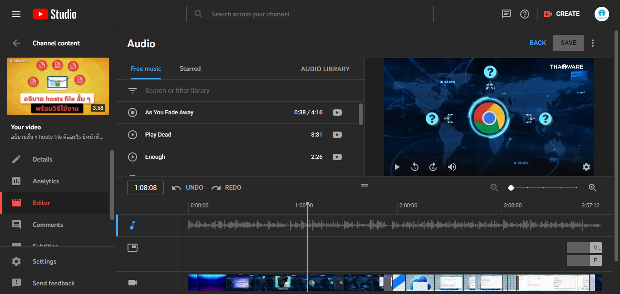Play the video preview
The image size is (620, 294).
point(397,167)
